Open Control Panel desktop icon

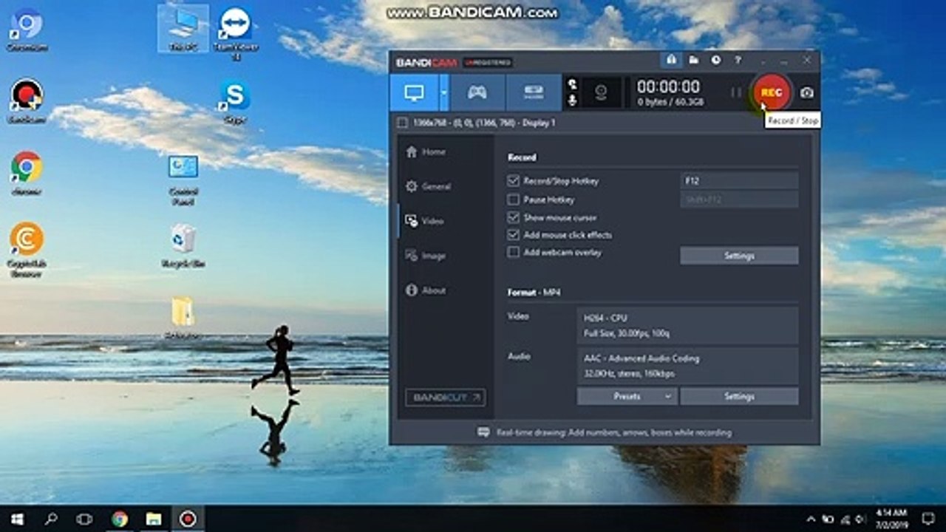[x=183, y=180]
